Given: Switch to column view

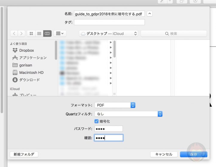Looking at the screenshot, I should tap(47, 33).
